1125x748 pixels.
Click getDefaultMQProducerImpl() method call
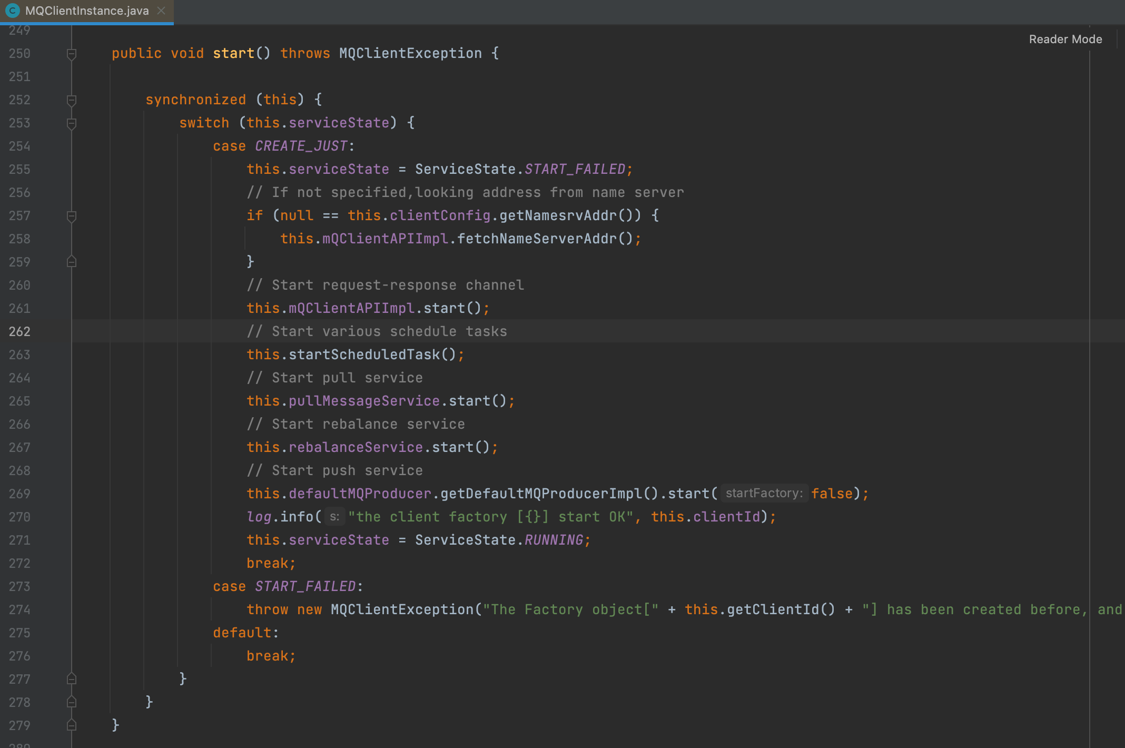click(549, 494)
